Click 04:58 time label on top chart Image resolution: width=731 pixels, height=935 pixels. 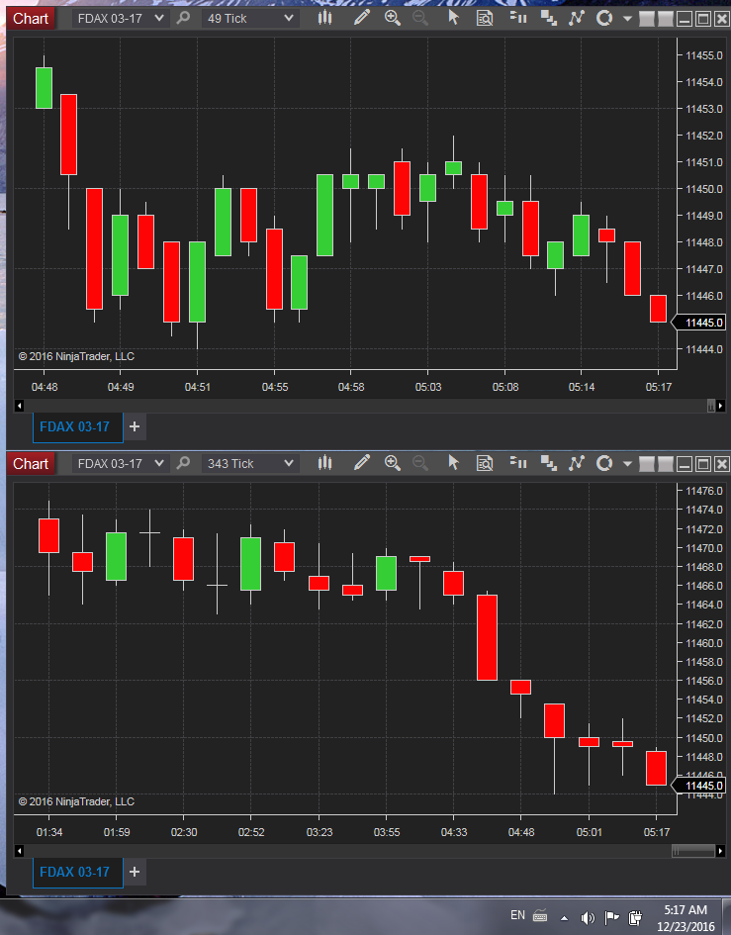point(351,387)
